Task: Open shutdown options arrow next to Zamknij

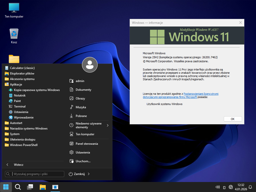Action: coord(89,174)
